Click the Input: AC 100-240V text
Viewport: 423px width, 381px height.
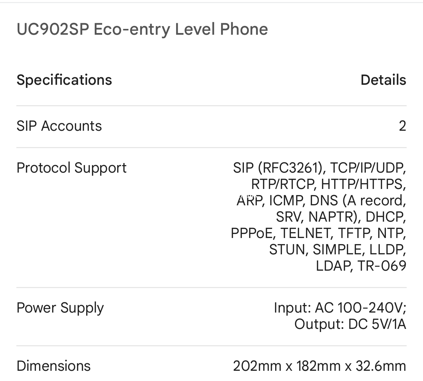340,308
